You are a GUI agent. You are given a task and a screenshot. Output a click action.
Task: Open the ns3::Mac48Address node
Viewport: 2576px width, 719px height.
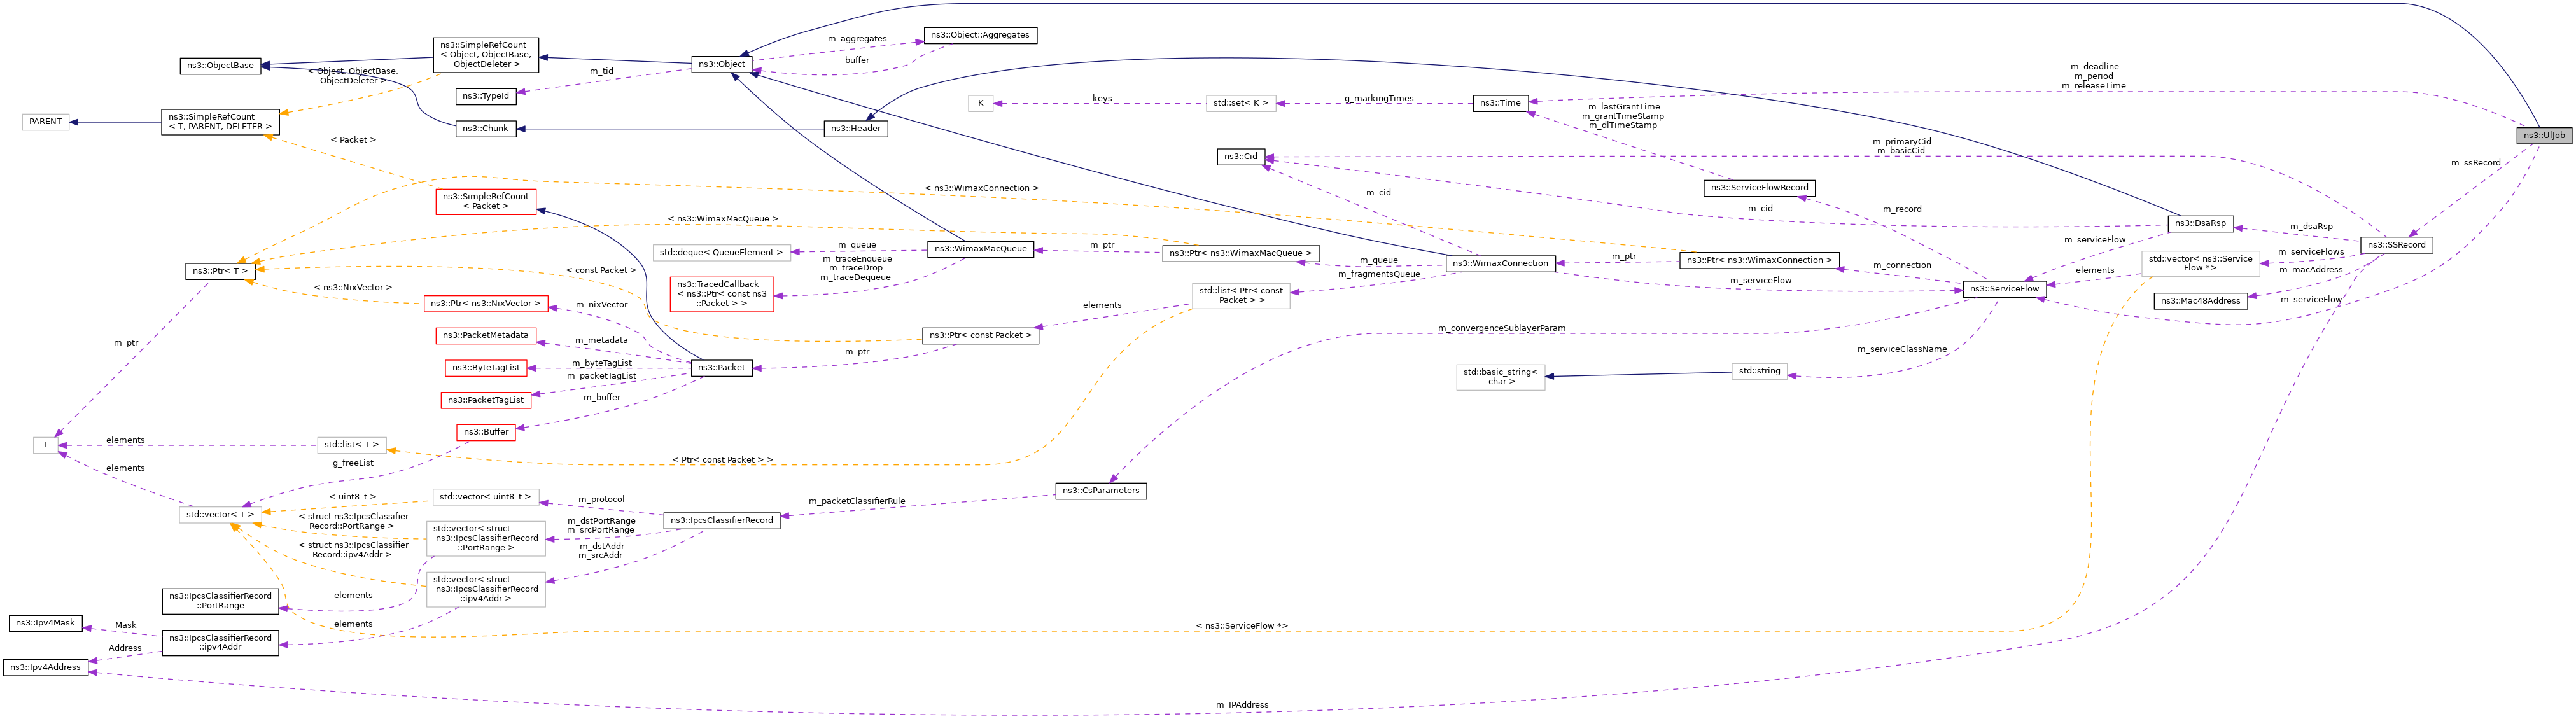(x=2200, y=301)
